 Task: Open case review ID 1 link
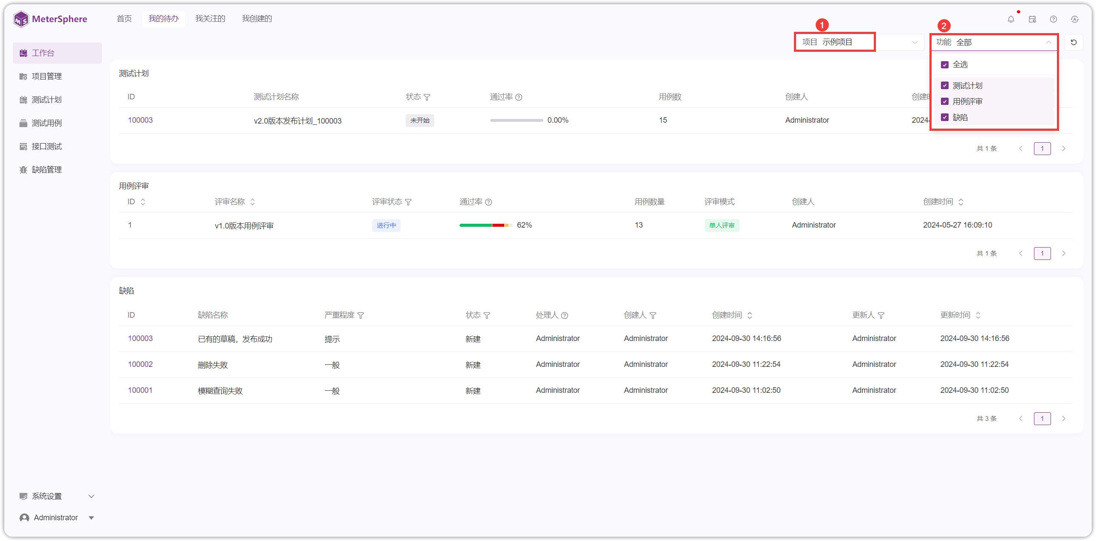pos(130,225)
